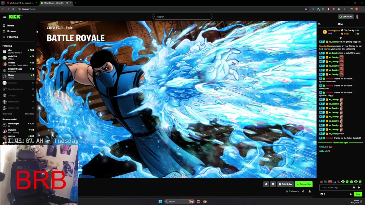Go back in browser
Screen dimensions: 365x205
[x=3, y=9]
